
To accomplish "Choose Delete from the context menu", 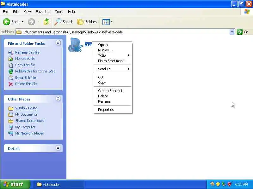I will coord(112,96).
